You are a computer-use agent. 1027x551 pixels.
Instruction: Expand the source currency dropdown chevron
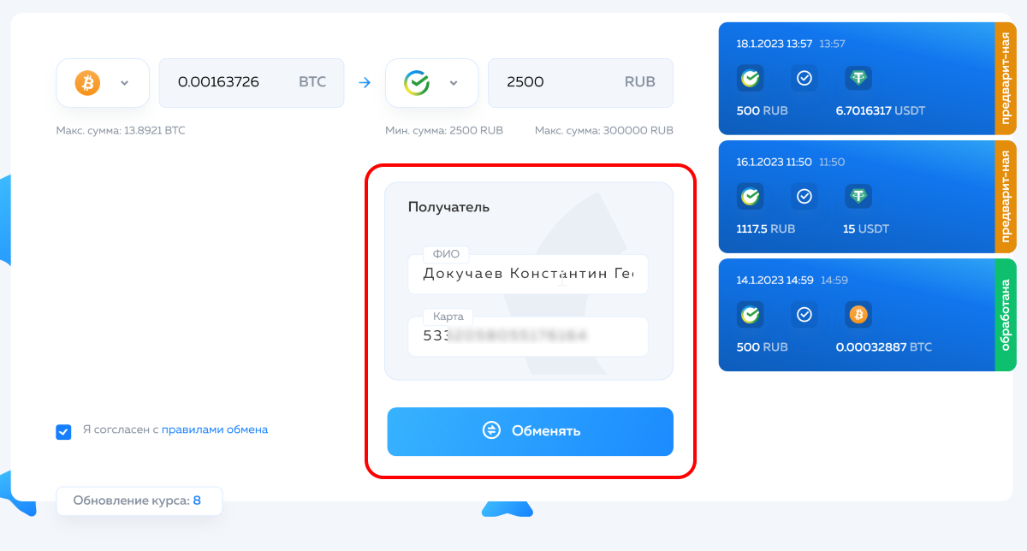pyautogui.click(x=124, y=83)
